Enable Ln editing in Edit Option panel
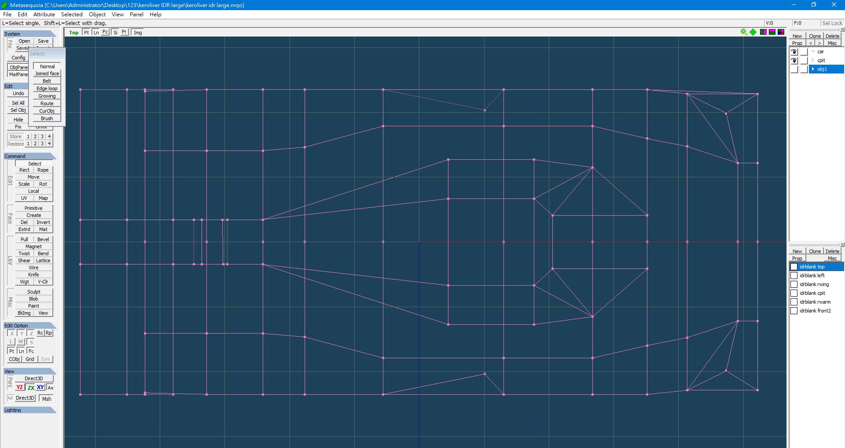This screenshot has width=845, height=448. click(21, 351)
